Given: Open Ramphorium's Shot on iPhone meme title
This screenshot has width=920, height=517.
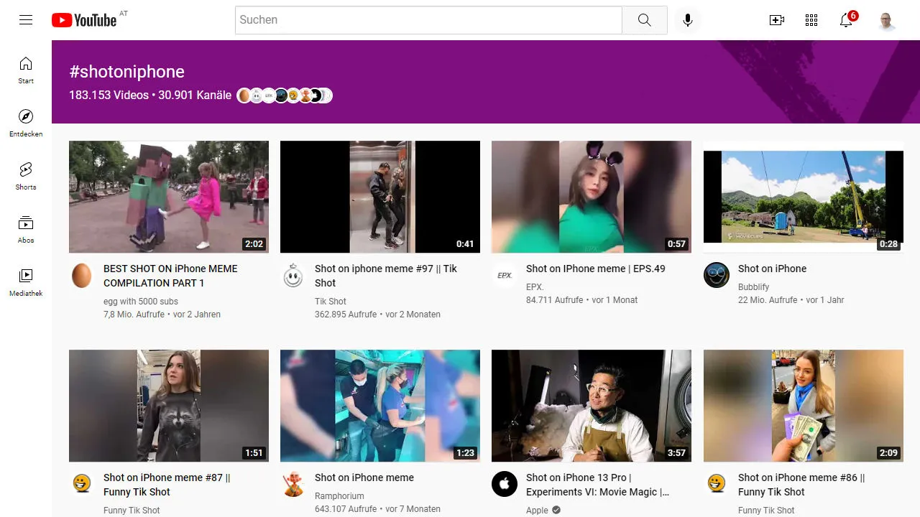Looking at the screenshot, I should click(x=364, y=478).
